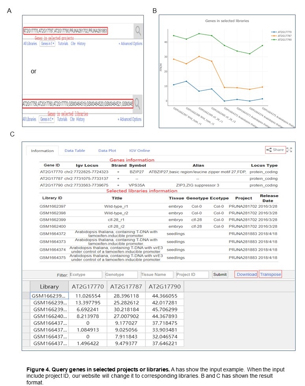Click library ID GSM1664375 in the libraries table
The height and width of the screenshot is (386, 305).
(53, 257)
